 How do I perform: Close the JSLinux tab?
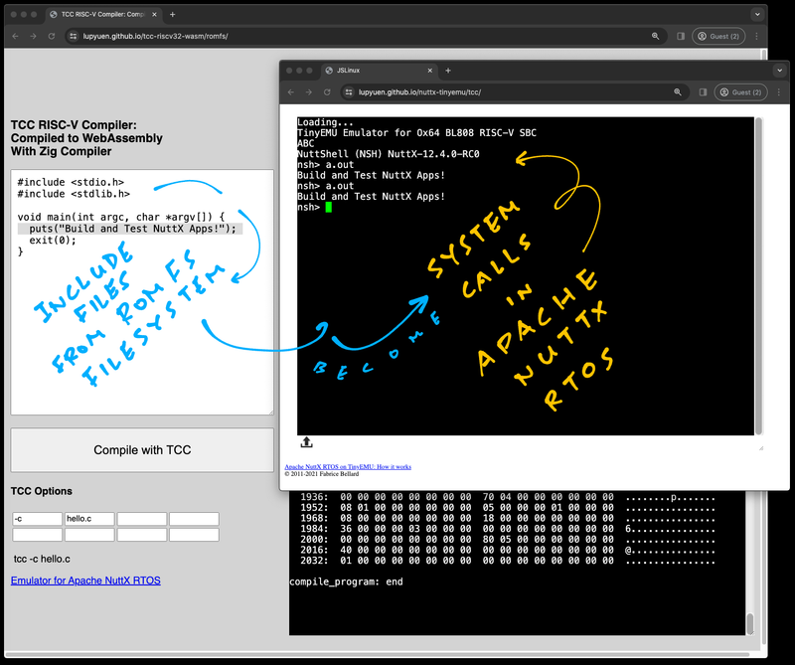[x=429, y=71]
